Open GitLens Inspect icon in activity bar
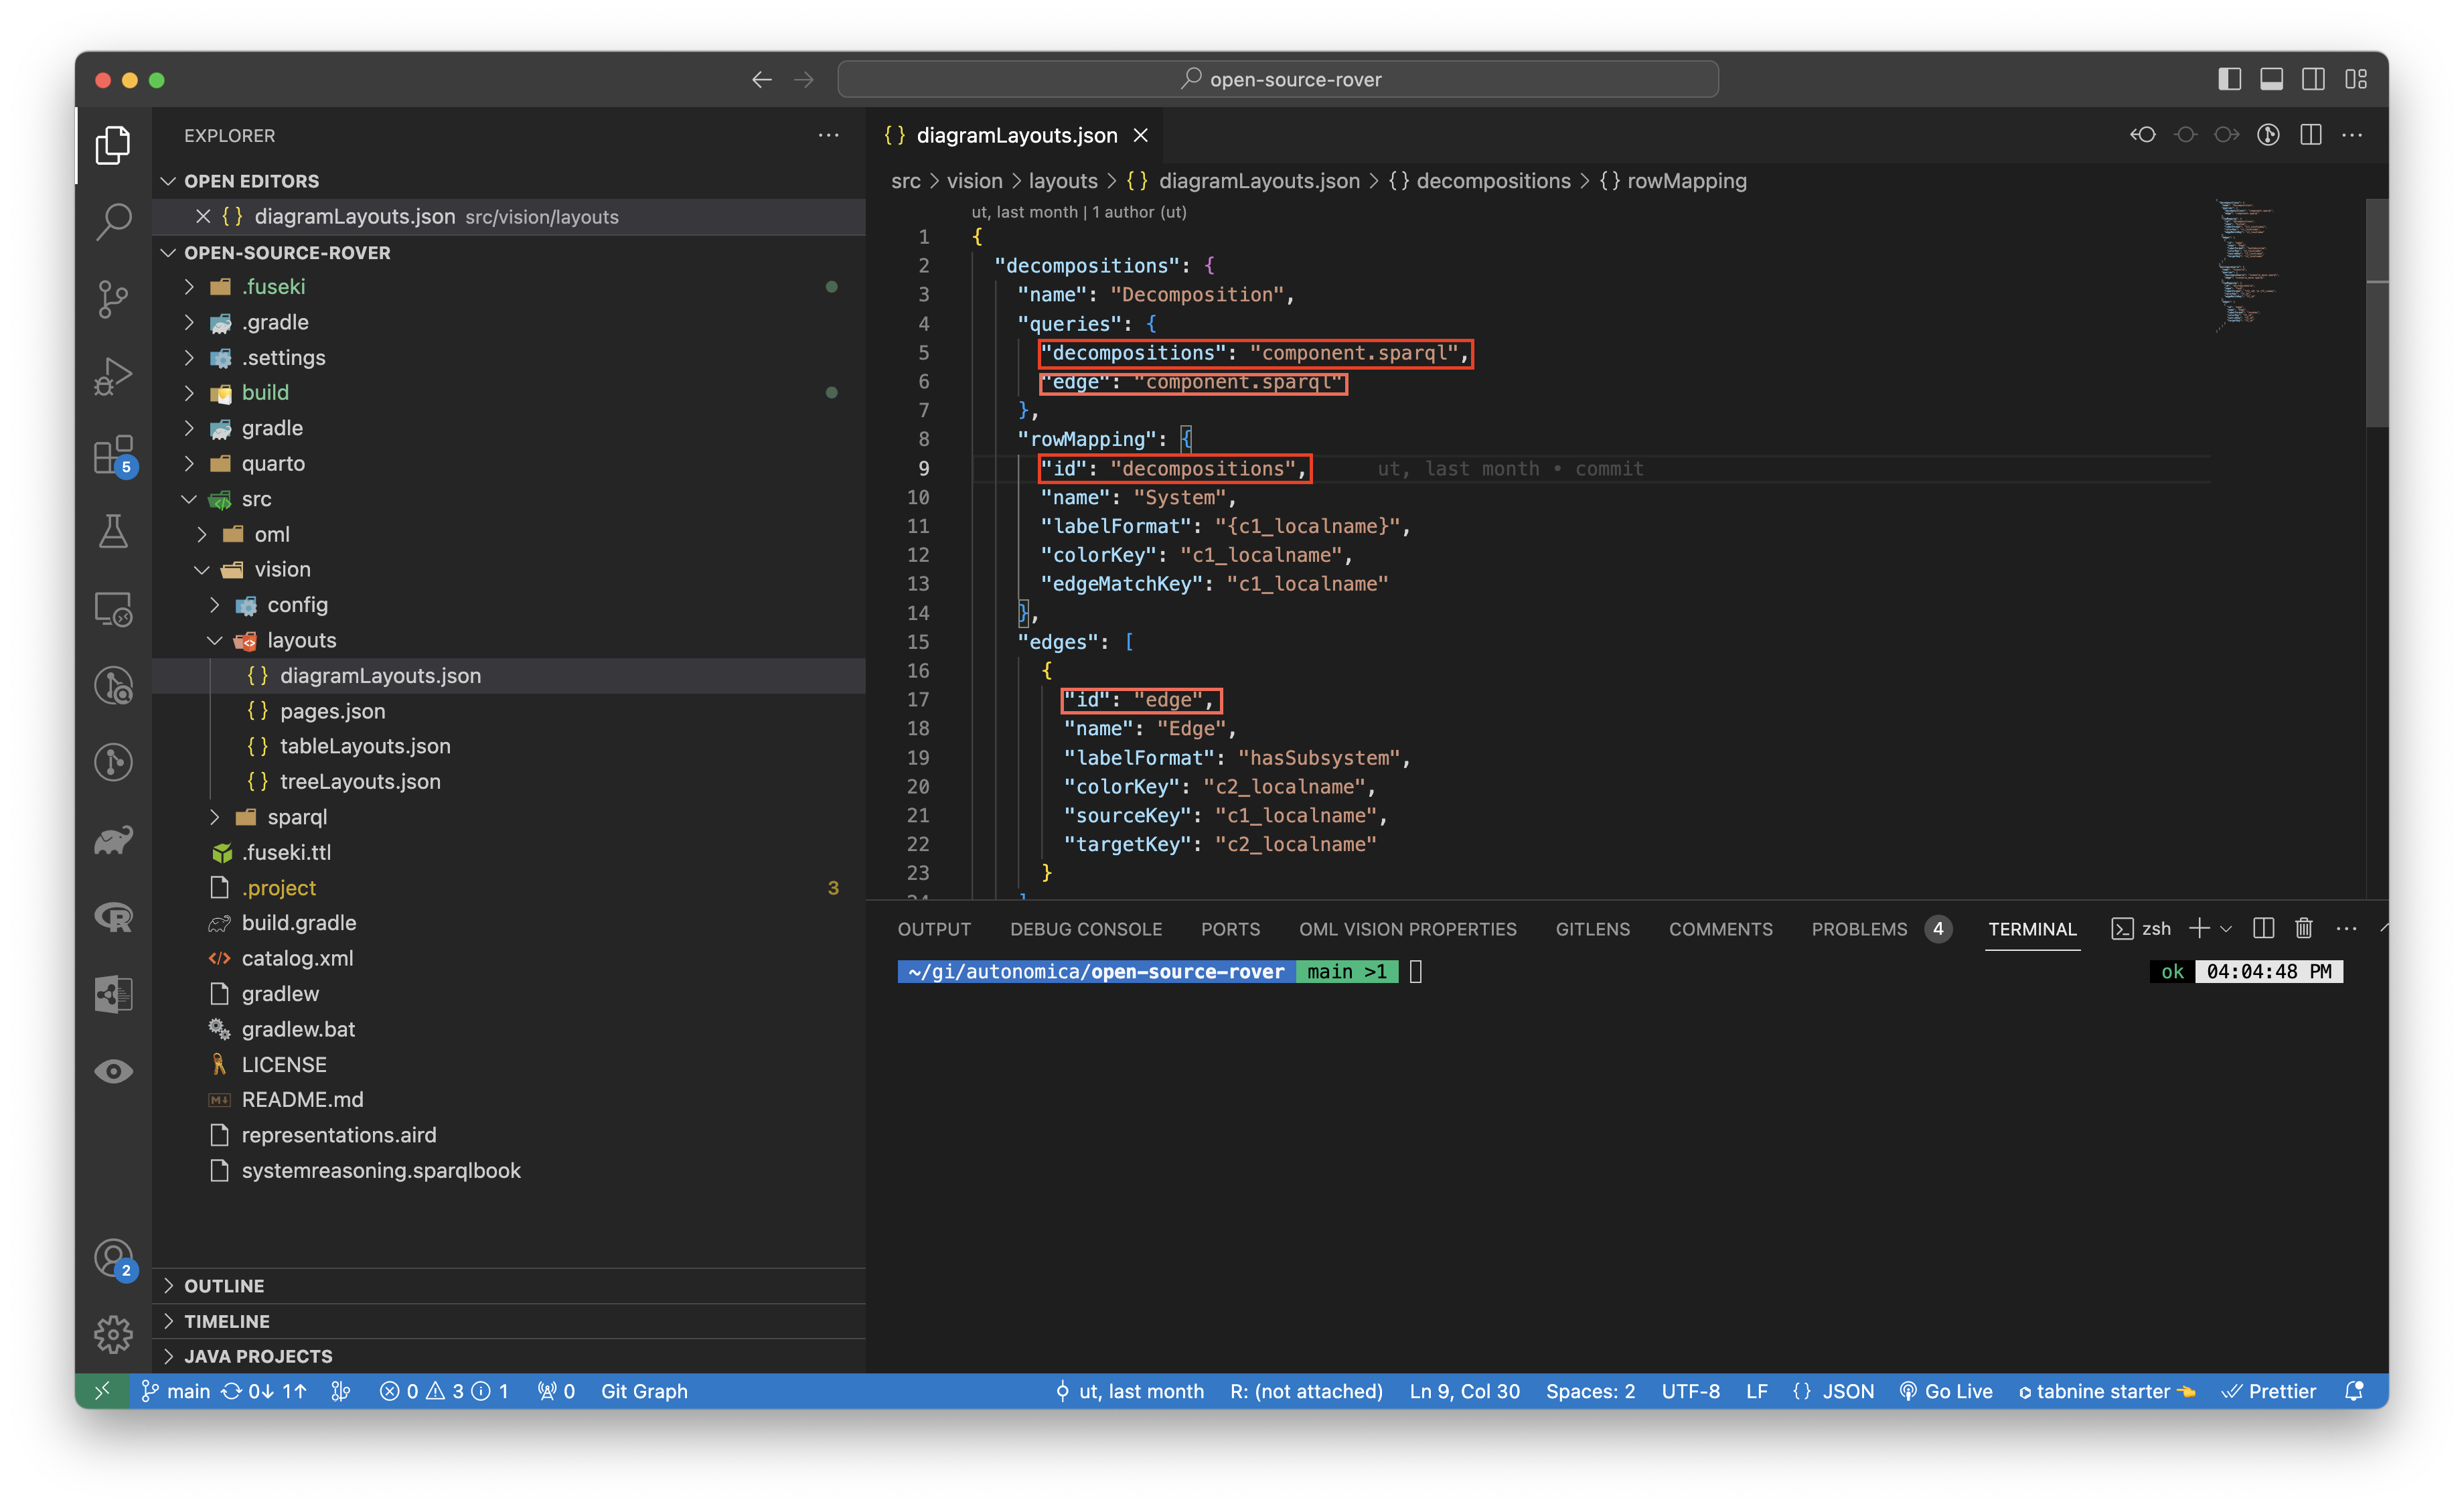 click(113, 685)
